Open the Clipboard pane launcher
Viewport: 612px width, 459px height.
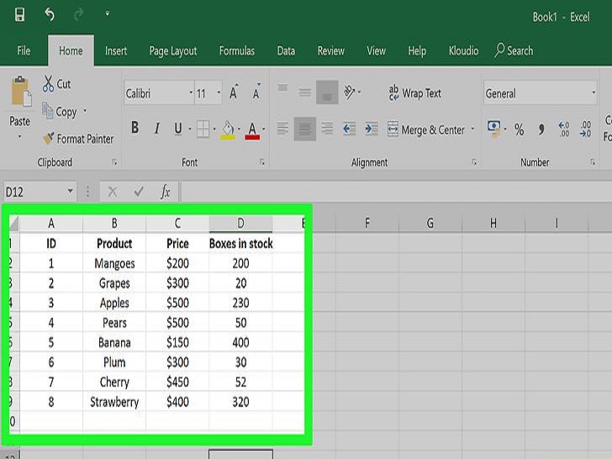pos(114,162)
